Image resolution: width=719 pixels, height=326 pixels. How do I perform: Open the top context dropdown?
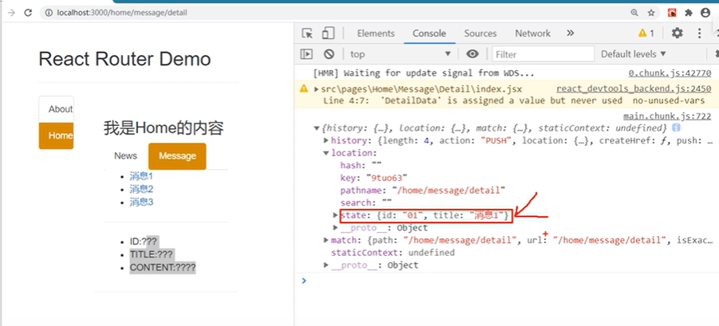[401, 54]
